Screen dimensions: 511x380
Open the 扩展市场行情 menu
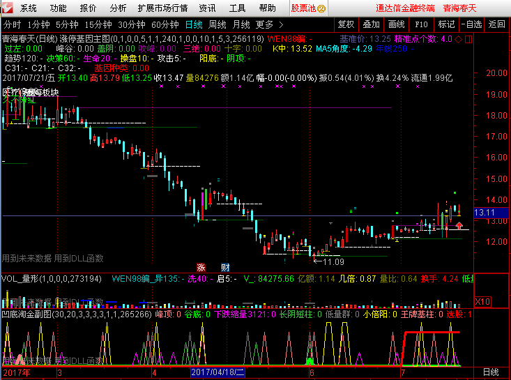(162, 8)
